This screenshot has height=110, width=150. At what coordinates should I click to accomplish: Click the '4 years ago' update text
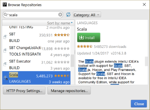(x=60, y=55)
